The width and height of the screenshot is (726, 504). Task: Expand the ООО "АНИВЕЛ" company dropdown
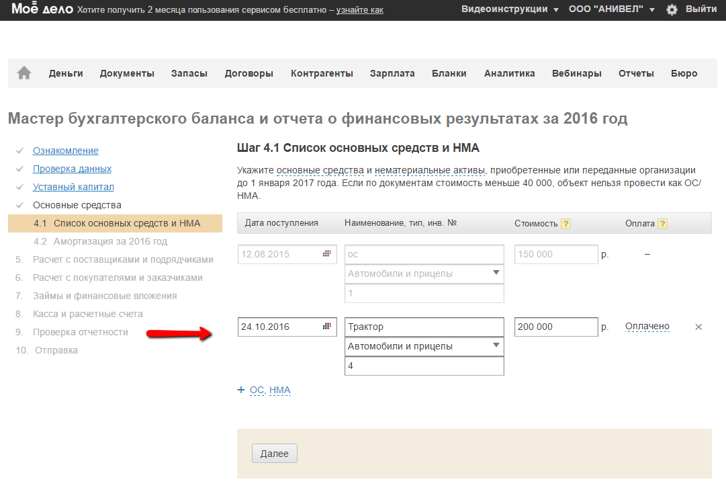[x=610, y=9]
